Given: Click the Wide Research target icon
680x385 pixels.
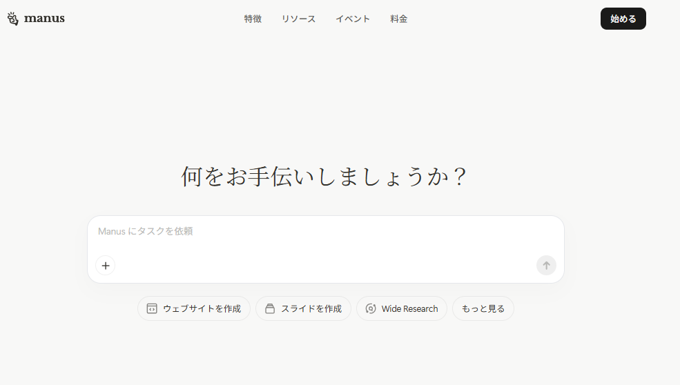Looking at the screenshot, I should (x=370, y=308).
